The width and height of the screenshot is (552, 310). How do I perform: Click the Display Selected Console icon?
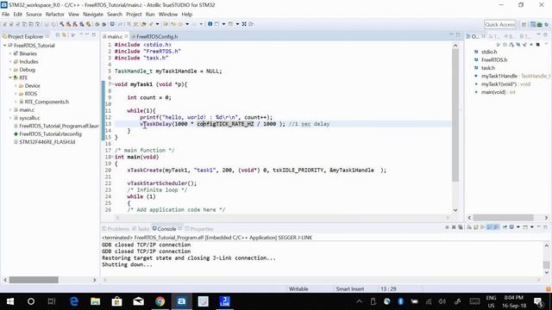[511, 227]
